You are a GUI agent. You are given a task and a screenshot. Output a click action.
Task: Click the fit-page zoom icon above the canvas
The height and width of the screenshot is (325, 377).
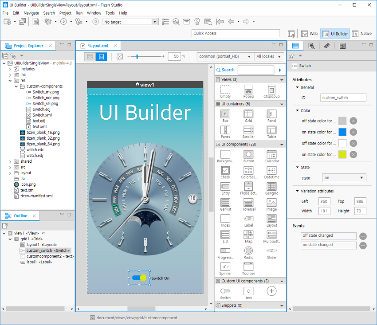tap(119, 57)
